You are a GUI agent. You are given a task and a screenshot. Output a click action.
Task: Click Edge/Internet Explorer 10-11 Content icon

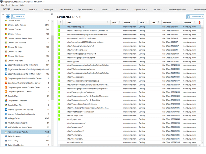(6, 65)
